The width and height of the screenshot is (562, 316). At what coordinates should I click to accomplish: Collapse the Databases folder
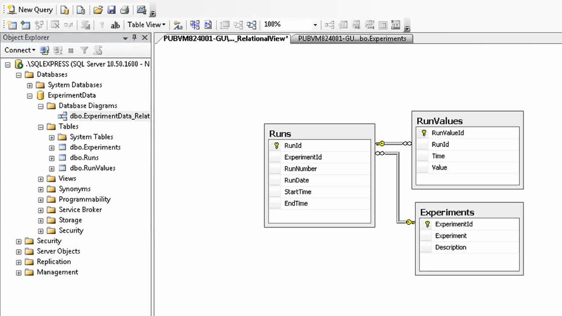click(x=19, y=74)
